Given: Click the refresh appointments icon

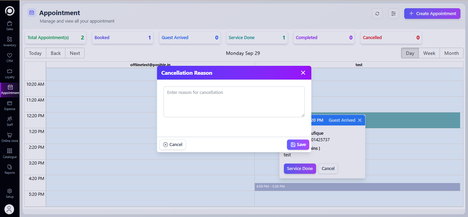Looking at the screenshot, I should [377, 14].
